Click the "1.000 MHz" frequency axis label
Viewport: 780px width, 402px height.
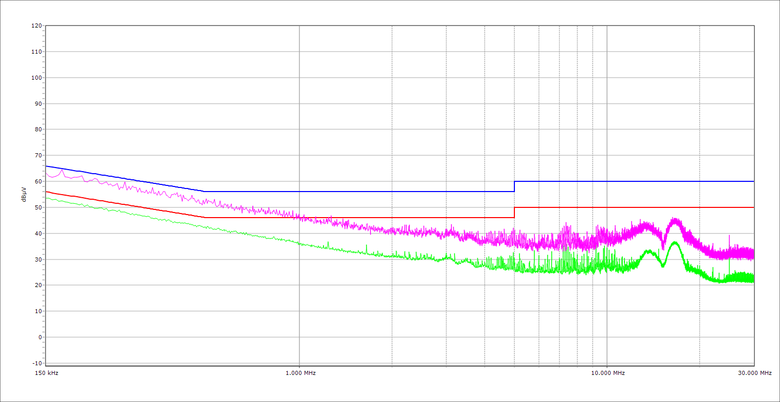[x=300, y=373]
